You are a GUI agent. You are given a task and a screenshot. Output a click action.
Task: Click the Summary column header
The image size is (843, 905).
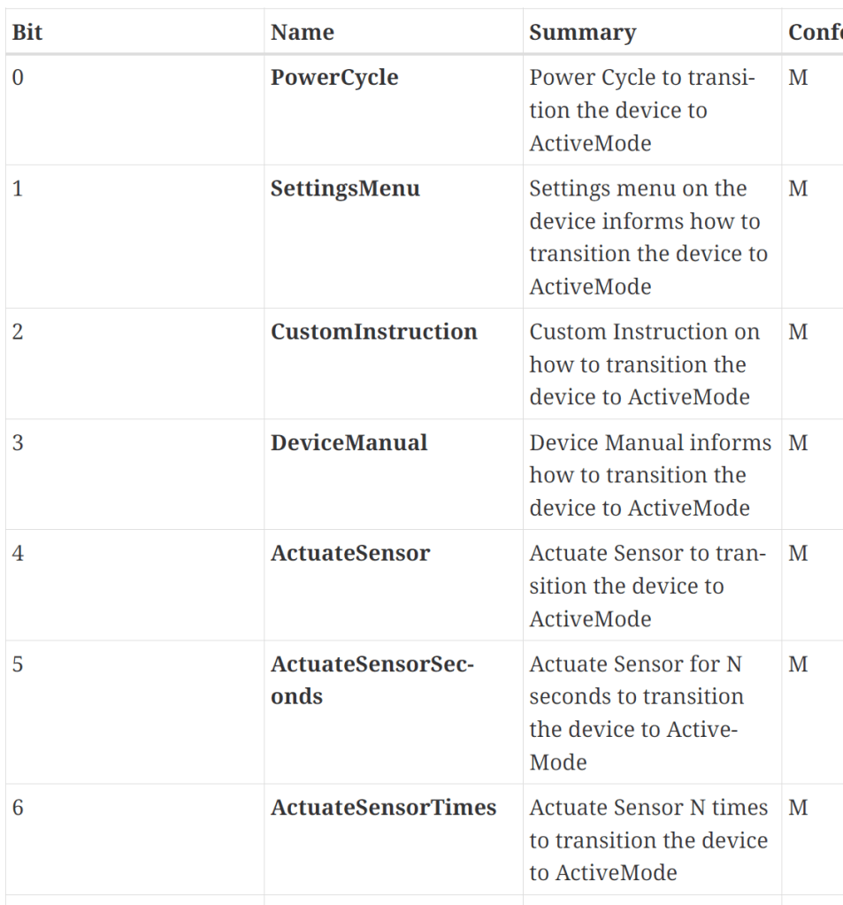[582, 33]
